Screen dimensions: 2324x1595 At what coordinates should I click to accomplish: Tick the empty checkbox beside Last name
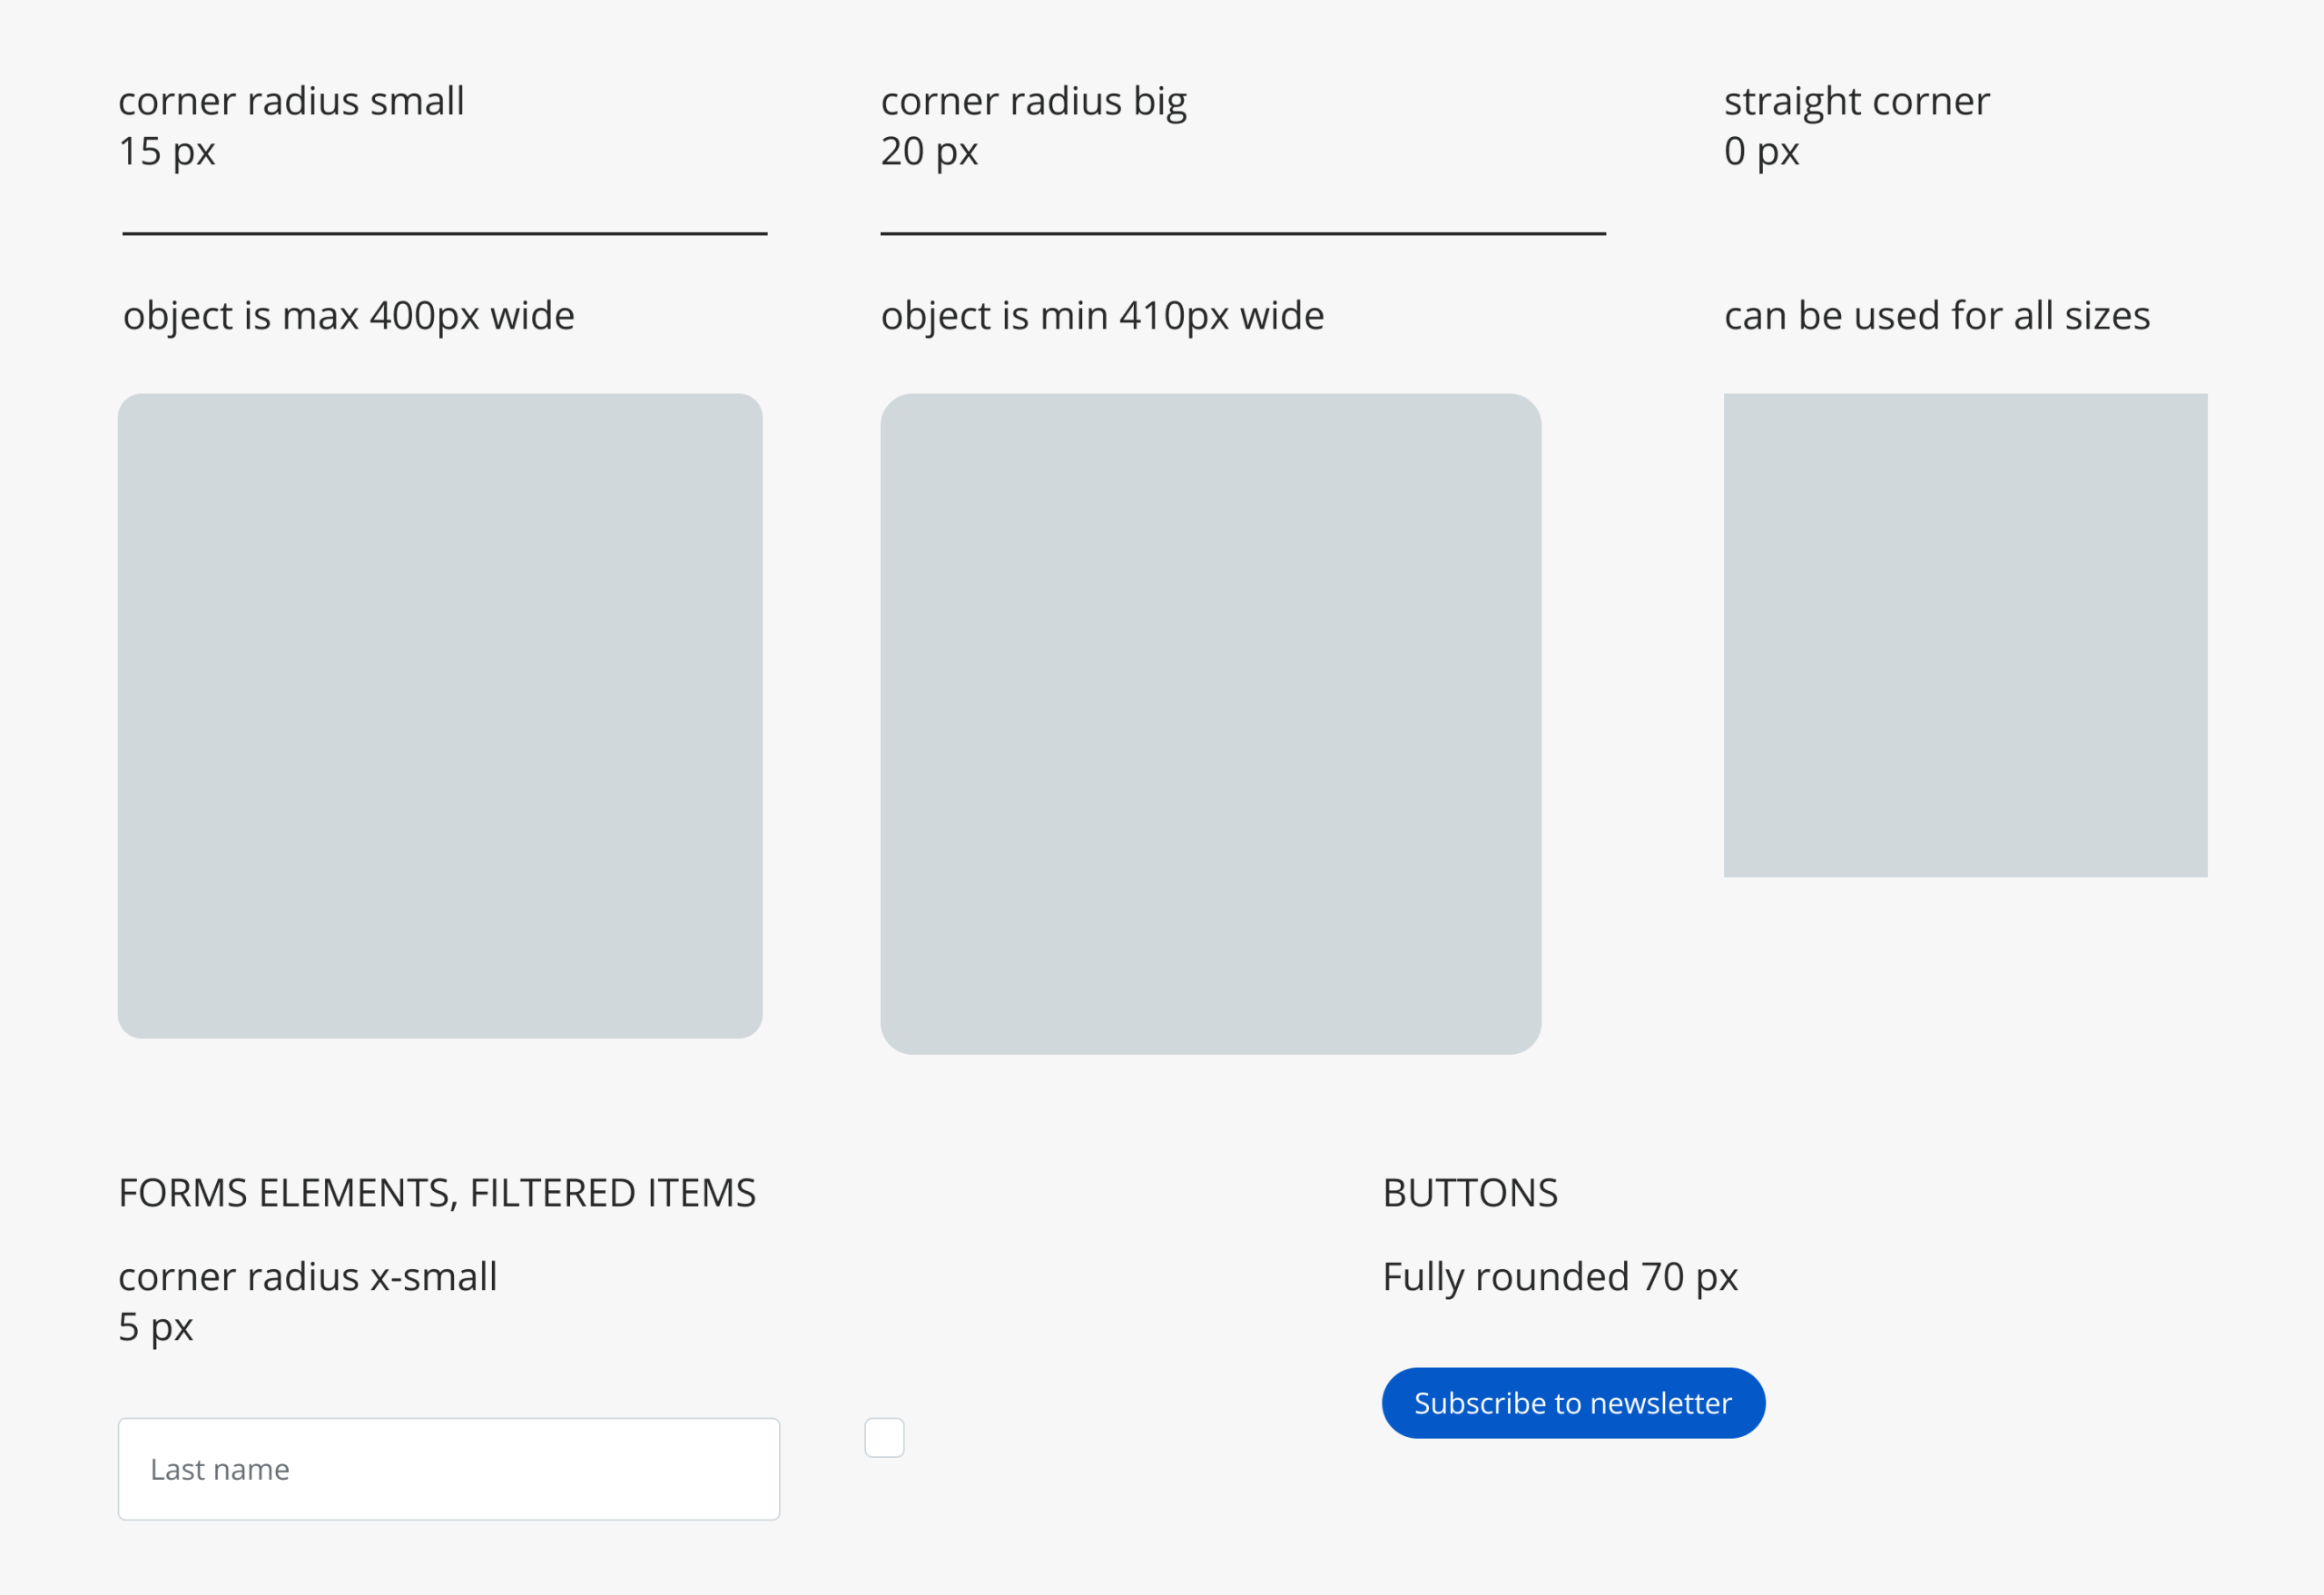point(884,1437)
